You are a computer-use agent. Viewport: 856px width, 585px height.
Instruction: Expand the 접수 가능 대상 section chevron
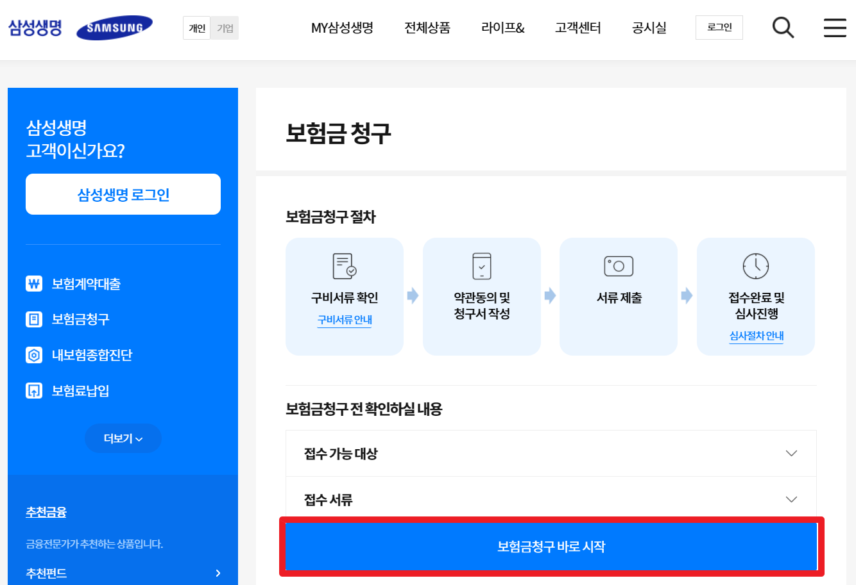click(x=791, y=453)
